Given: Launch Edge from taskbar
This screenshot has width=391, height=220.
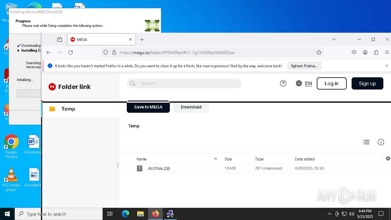Looking at the screenshot, I should [x=126, y=214].
